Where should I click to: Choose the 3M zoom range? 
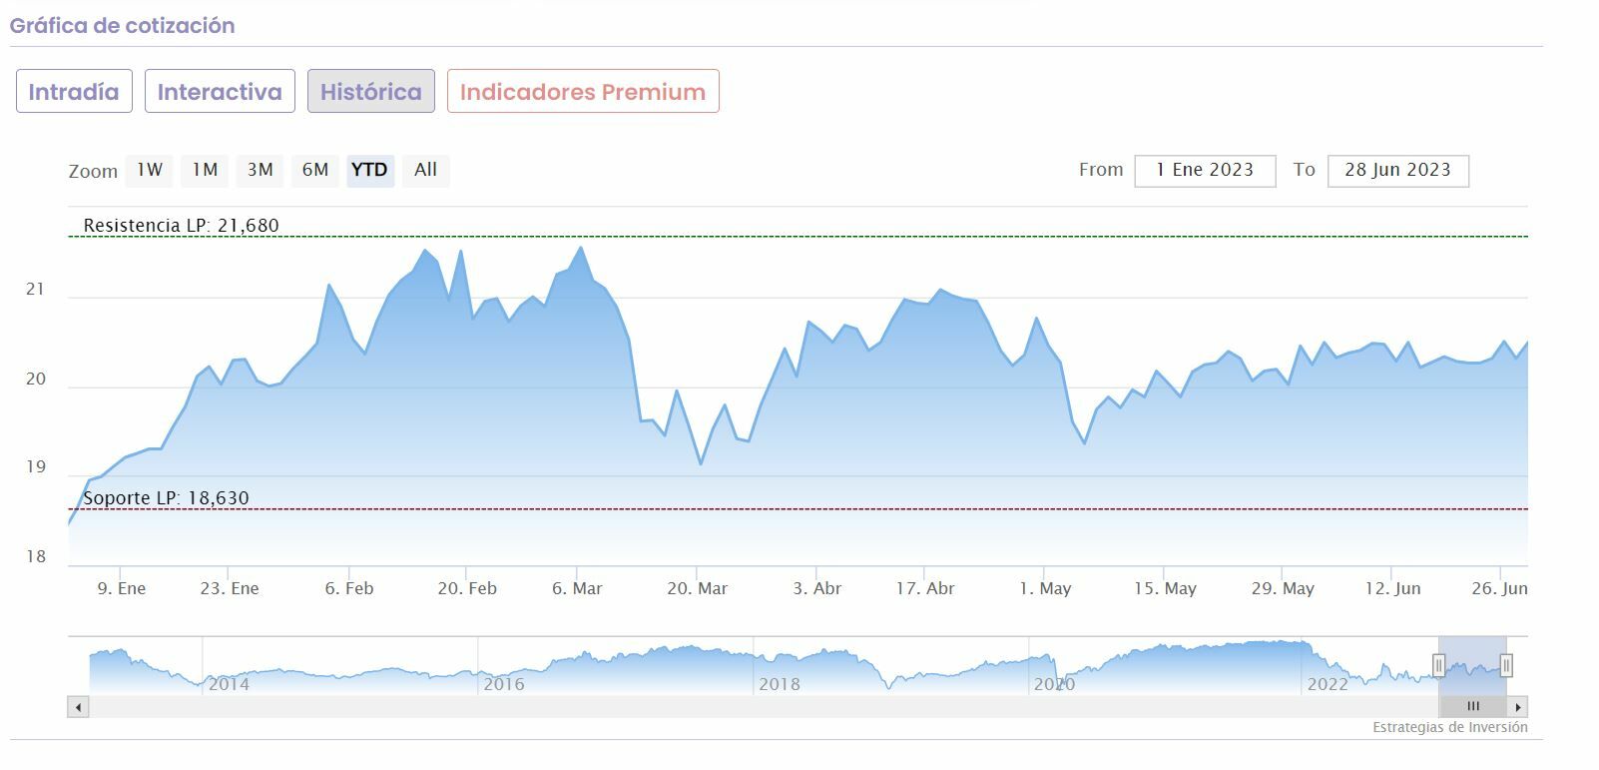pyautogui.click(x=260, y=170)
